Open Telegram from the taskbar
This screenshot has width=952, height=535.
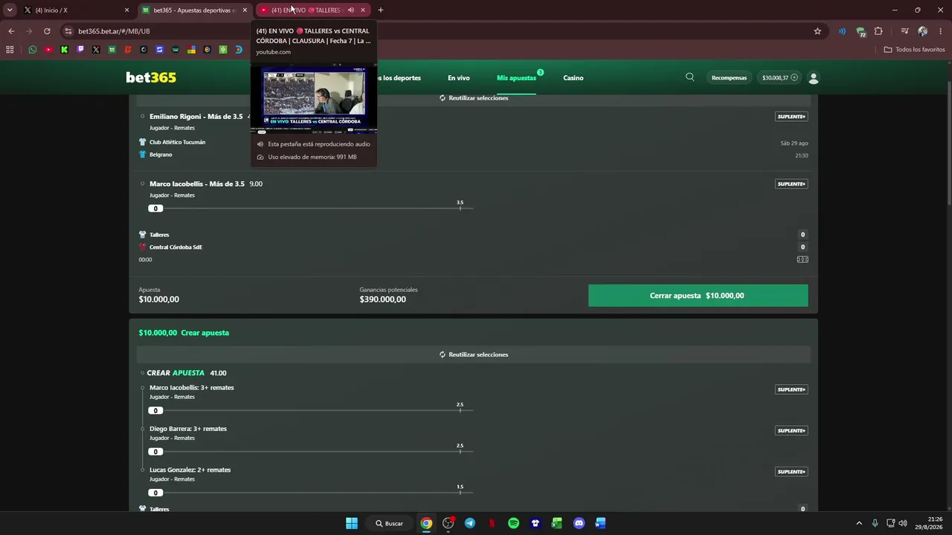(470, 523)
